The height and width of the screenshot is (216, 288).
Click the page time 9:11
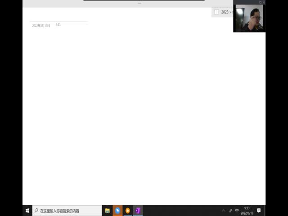pyautogui.click(x=58, y=25)
